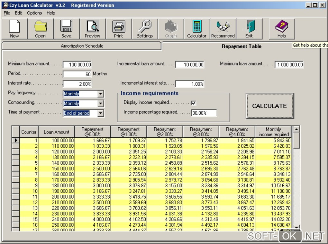Viewport: 328px width, 244px height.
Task: Click the Income percentage required field
Action: click(x=204, y=113)
